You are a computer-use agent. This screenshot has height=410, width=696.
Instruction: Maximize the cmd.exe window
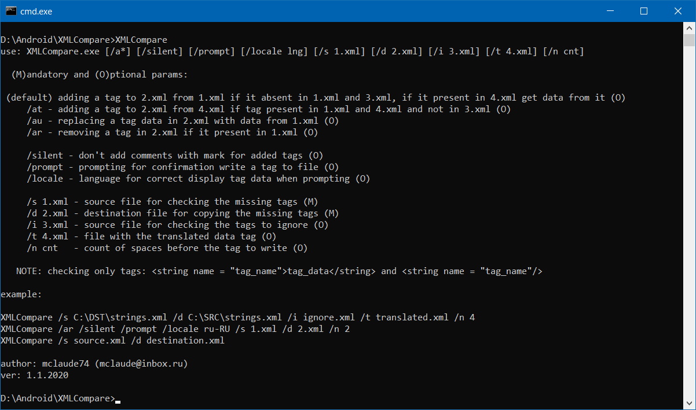[x=644, y=11]
